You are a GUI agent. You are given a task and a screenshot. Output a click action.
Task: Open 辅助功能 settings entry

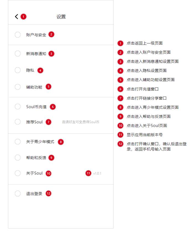point(34,87)
